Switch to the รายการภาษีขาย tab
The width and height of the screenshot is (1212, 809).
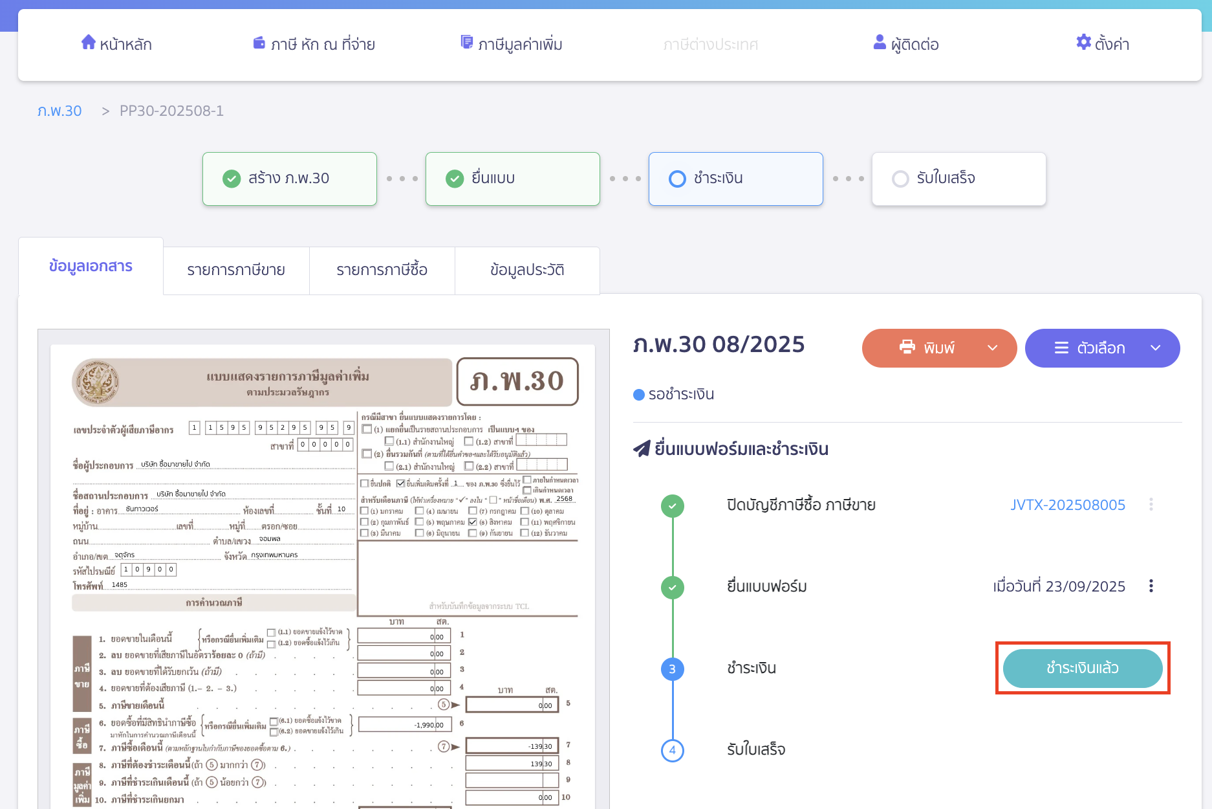point(236,271)
